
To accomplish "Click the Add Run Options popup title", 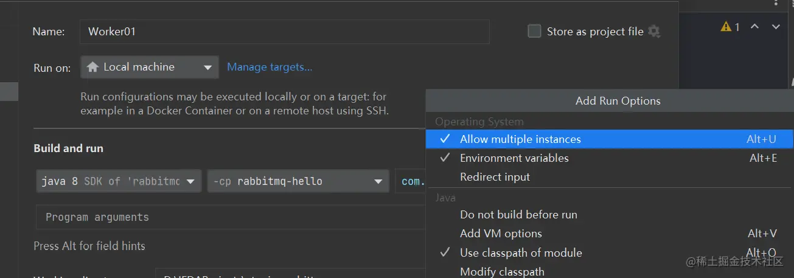I will click(x=618, y=101).
